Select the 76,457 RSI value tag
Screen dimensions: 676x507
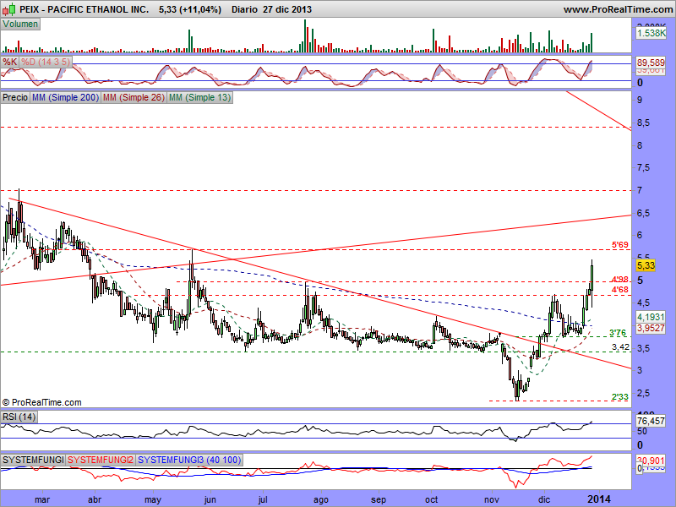[651, 421]
